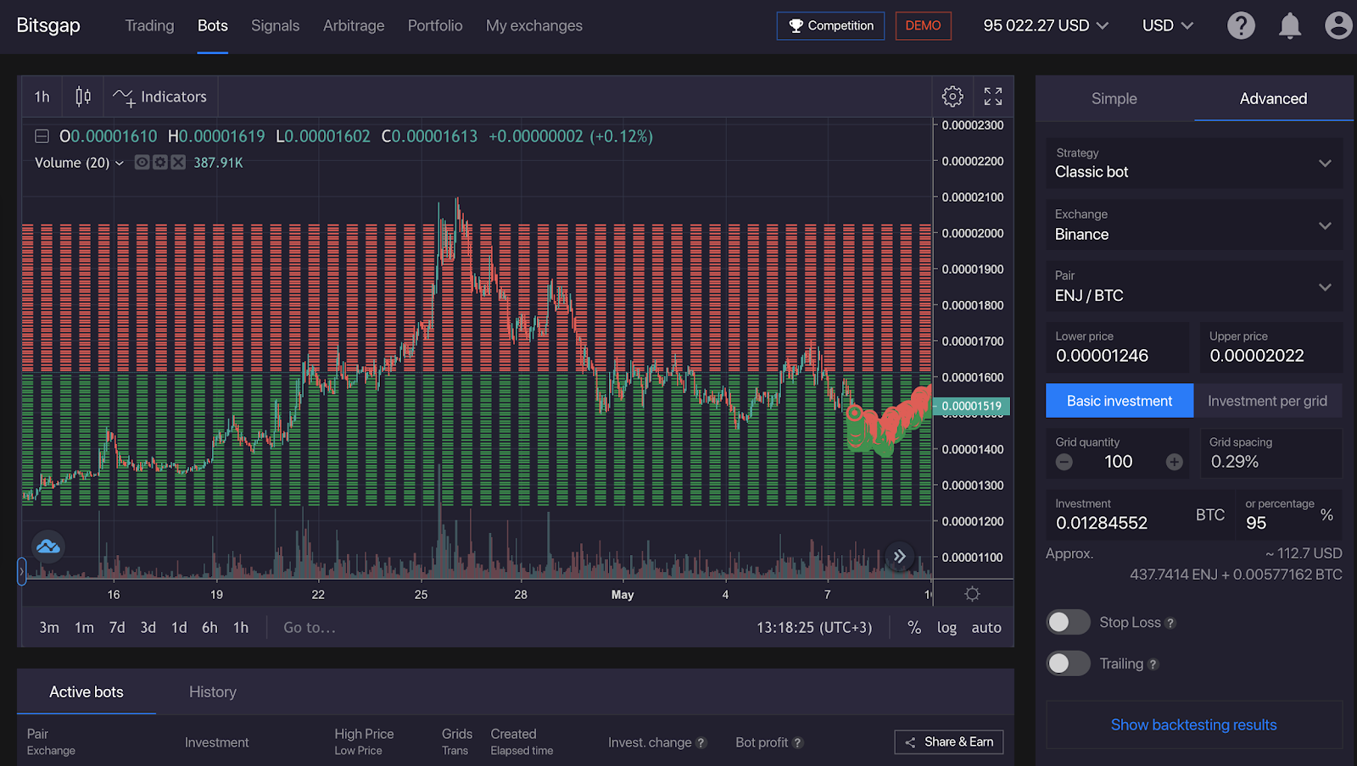This screenshot has height=766, width=1357.
Task: Toggle percentage scale on chart
Action: click(x=914, y=628)
